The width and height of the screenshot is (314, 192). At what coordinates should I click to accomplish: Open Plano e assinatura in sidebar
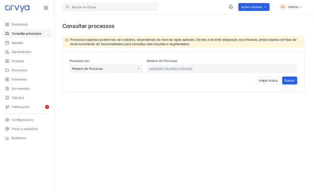(x=27, y=129)
